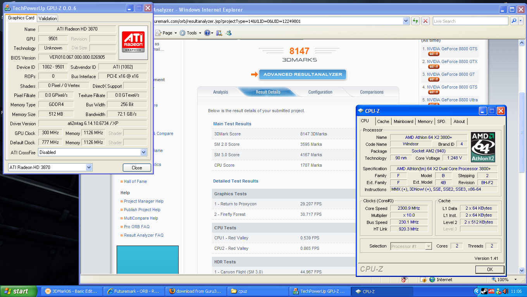Open the ATI CrossFire Disabled dropdown
This screenshot has width=527, height=297.
pyautogui.click(x=143, y=152)
